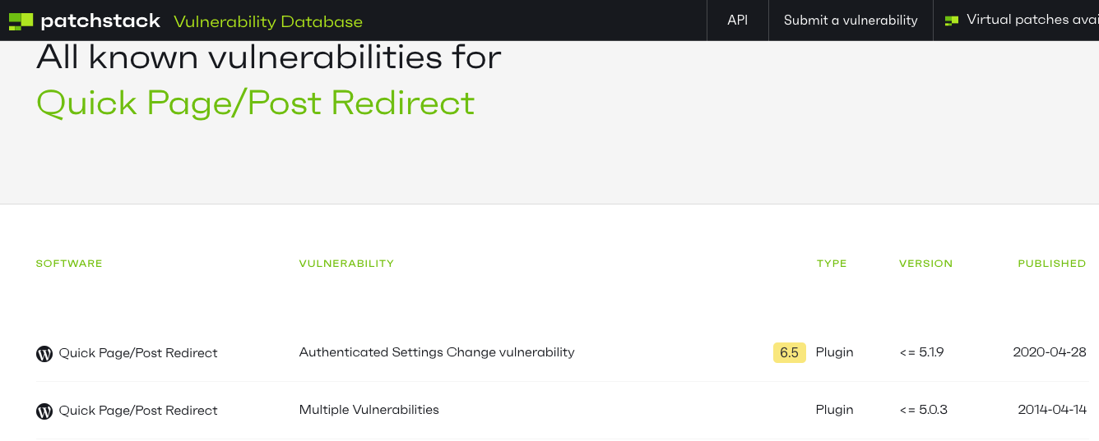Go to Vulnerability Database home
The height and width of the screenshot is (441, 1099).
tap(268, 21)
